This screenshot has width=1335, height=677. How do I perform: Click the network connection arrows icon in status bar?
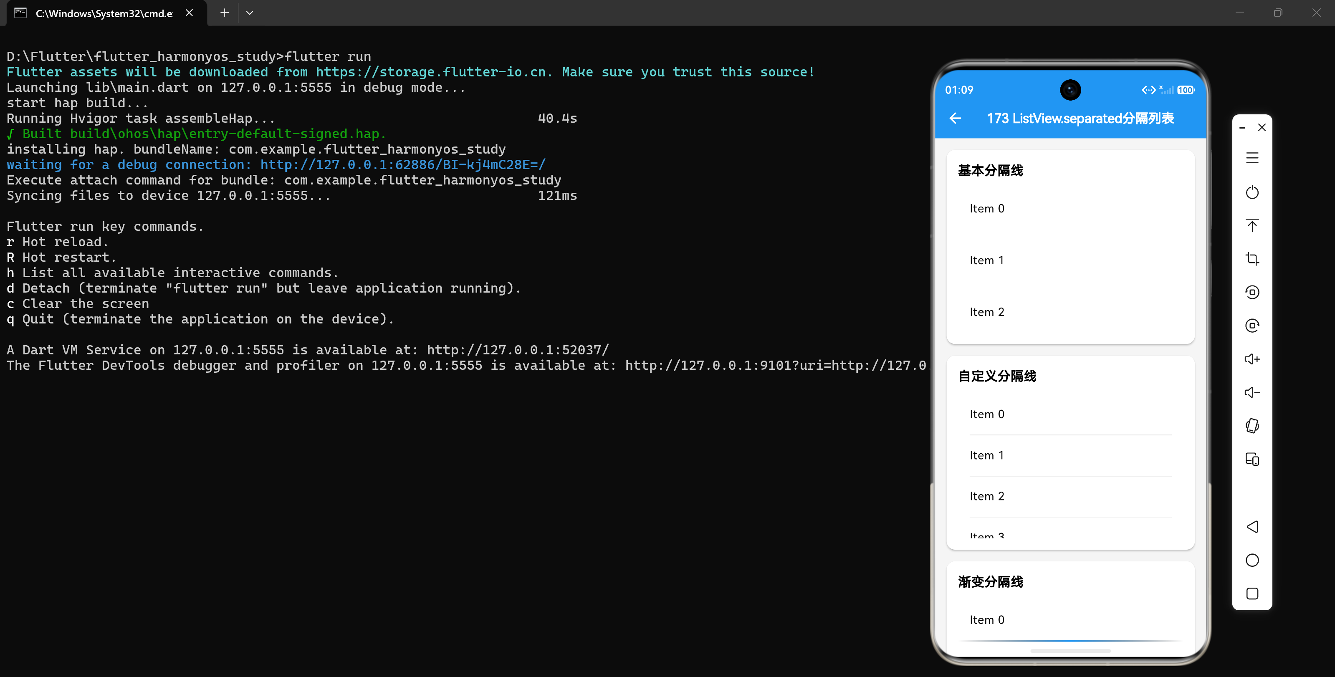click(x=1148, y=90)
